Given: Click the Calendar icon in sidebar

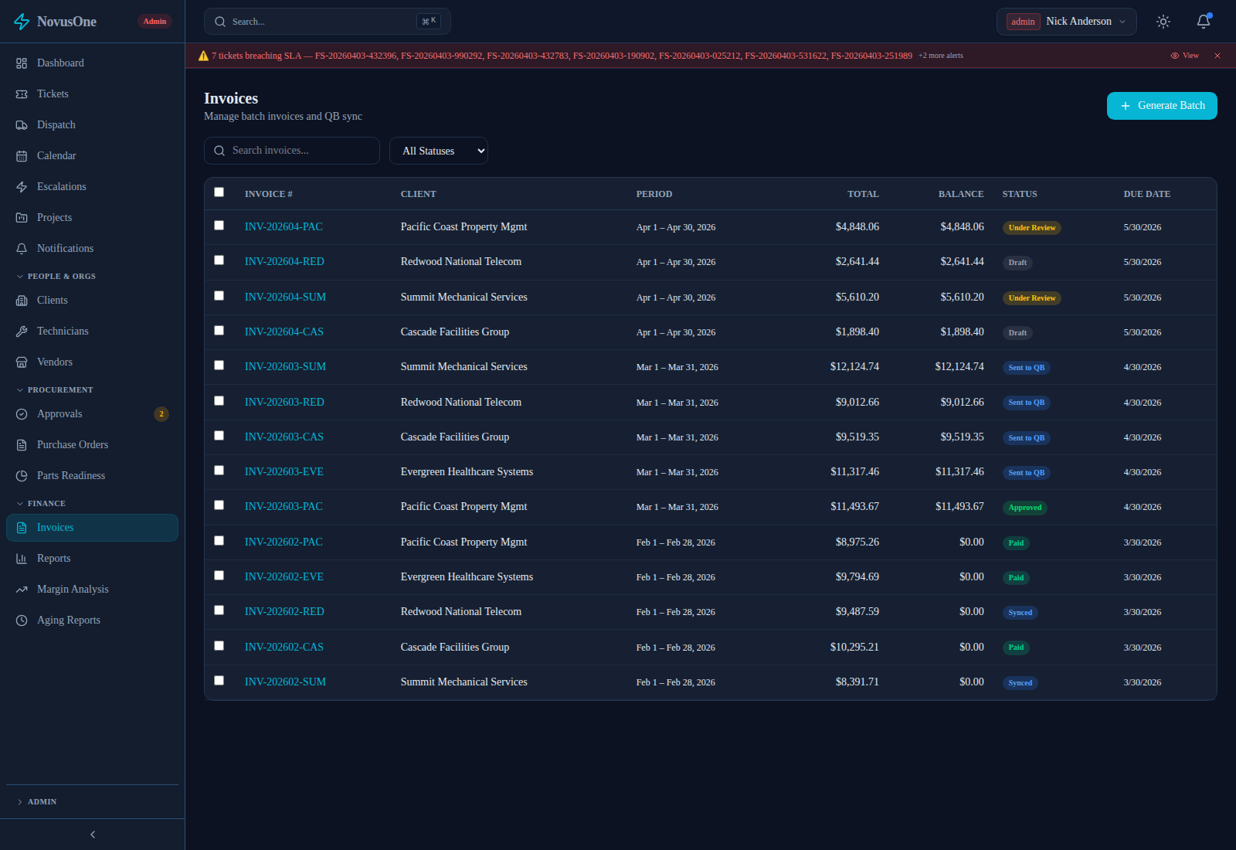Looking at the screenshot, I should click(x=22, y=156).
